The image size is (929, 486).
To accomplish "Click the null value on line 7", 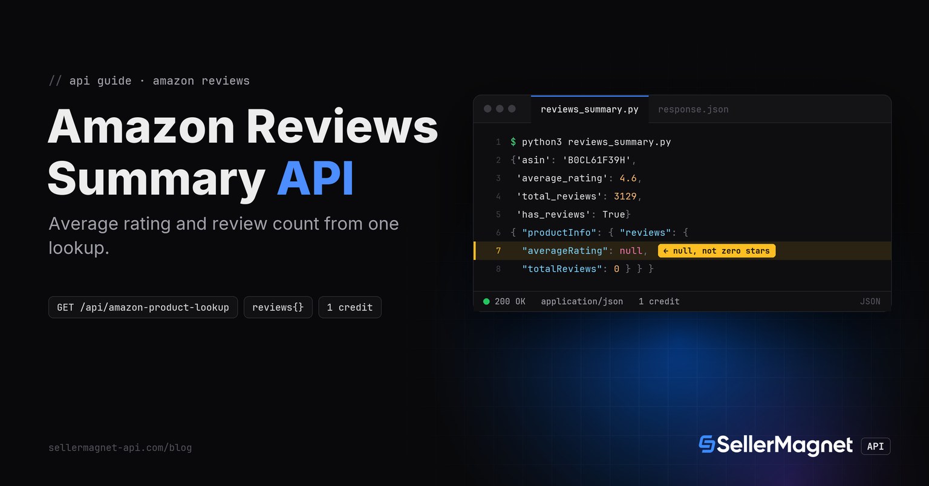I will [631, 251].
